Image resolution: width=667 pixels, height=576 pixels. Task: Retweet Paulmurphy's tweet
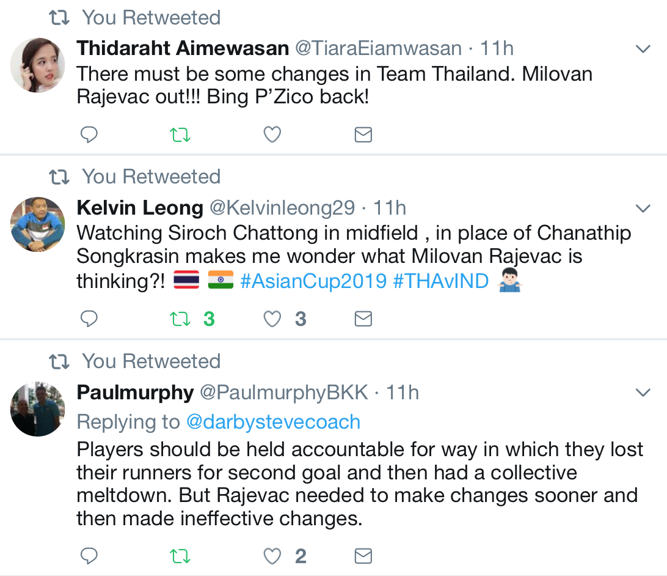(x=180, y=556)
